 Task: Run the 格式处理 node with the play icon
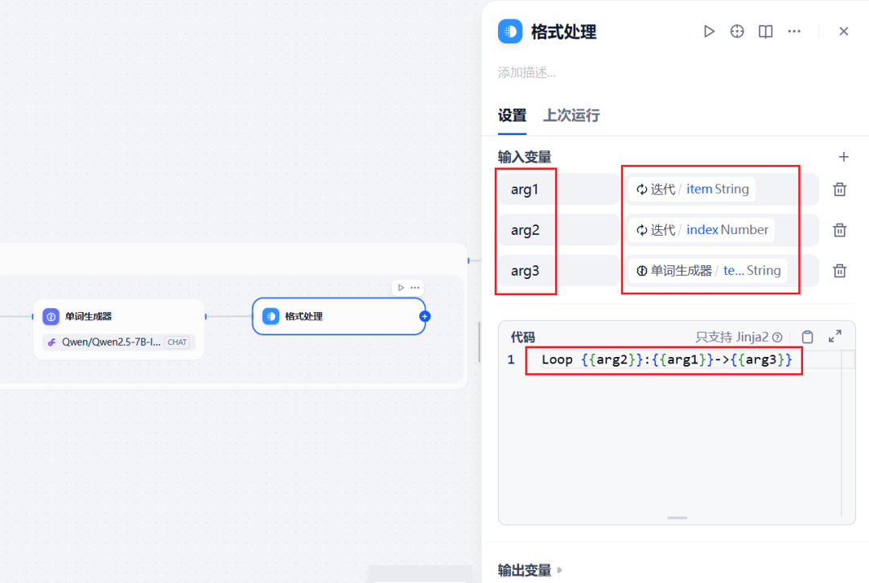coord(709,31)
